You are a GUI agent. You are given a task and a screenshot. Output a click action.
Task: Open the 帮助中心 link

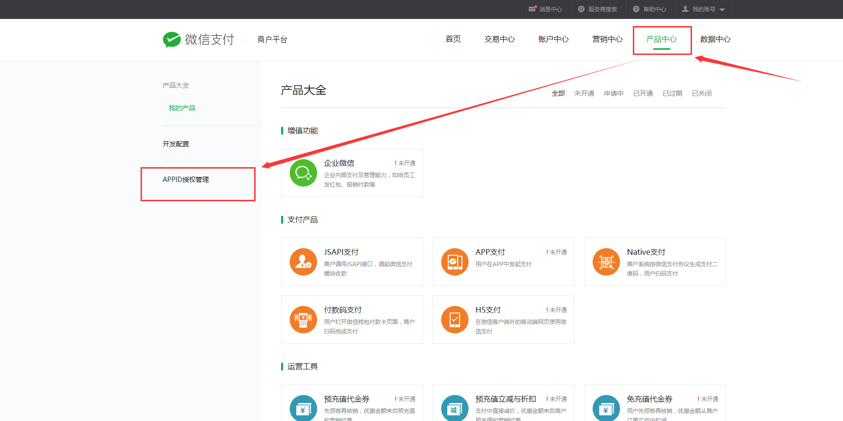(655, 9)
